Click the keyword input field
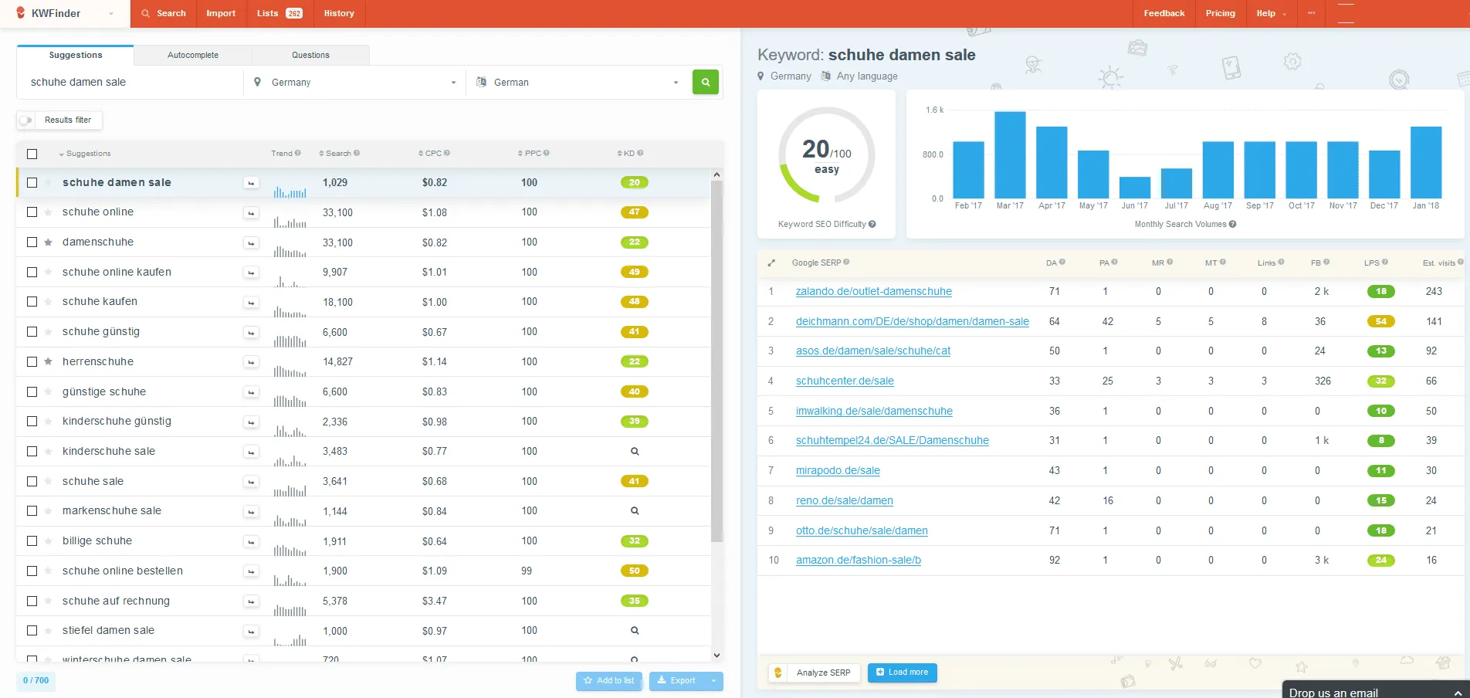This screenshot has height=698, width=1470. [130, 83]
